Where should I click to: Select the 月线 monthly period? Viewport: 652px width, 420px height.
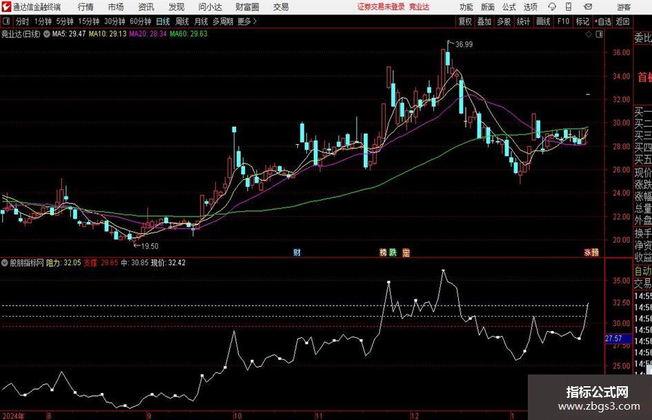(x=201, y=21)
